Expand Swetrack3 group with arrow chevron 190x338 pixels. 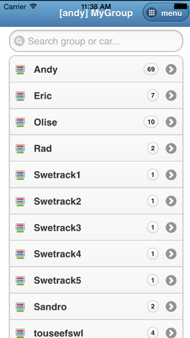coord(171,228)
